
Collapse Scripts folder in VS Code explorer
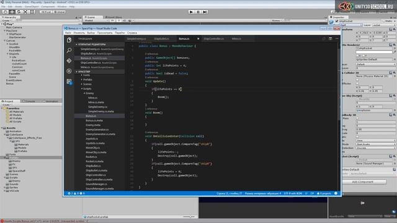(x=87, y=89)
